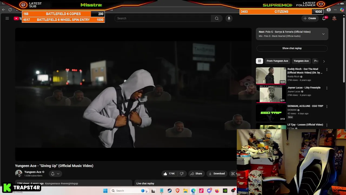Viewport: 346px width, 195px height.
Task: Open Discord from the taskbar
Action: [209, 191]
